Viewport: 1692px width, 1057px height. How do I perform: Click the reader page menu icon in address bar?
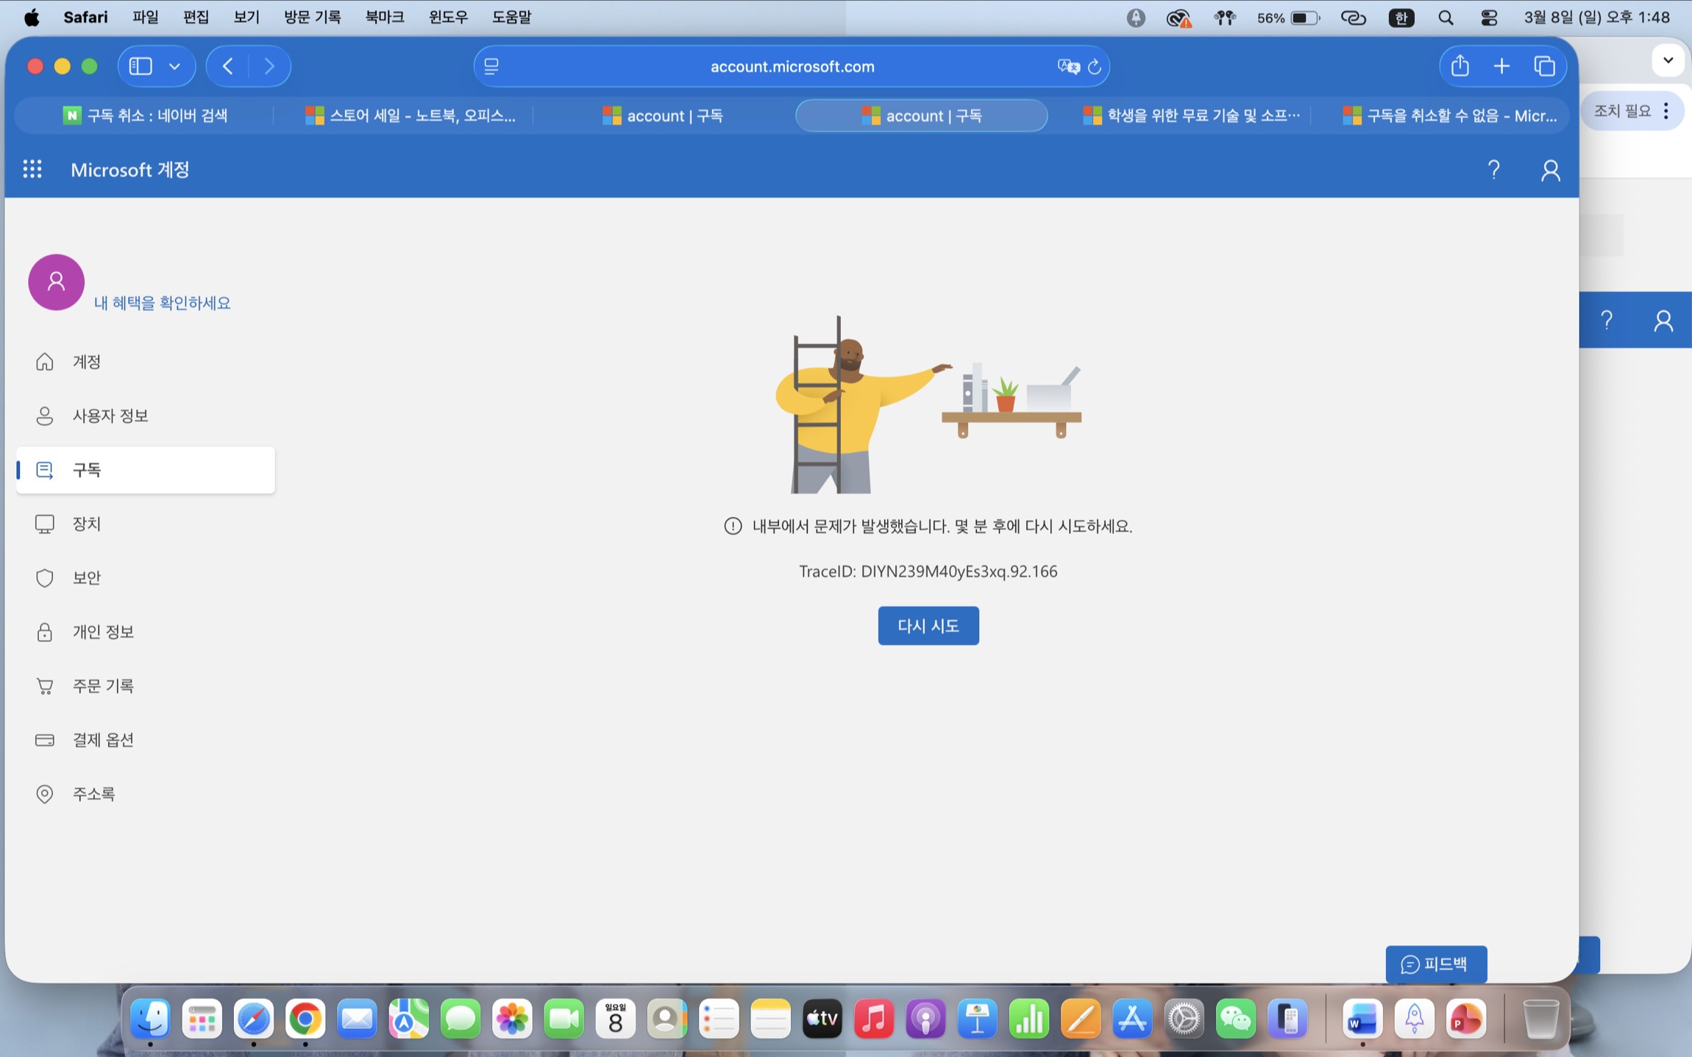(491, 66)
